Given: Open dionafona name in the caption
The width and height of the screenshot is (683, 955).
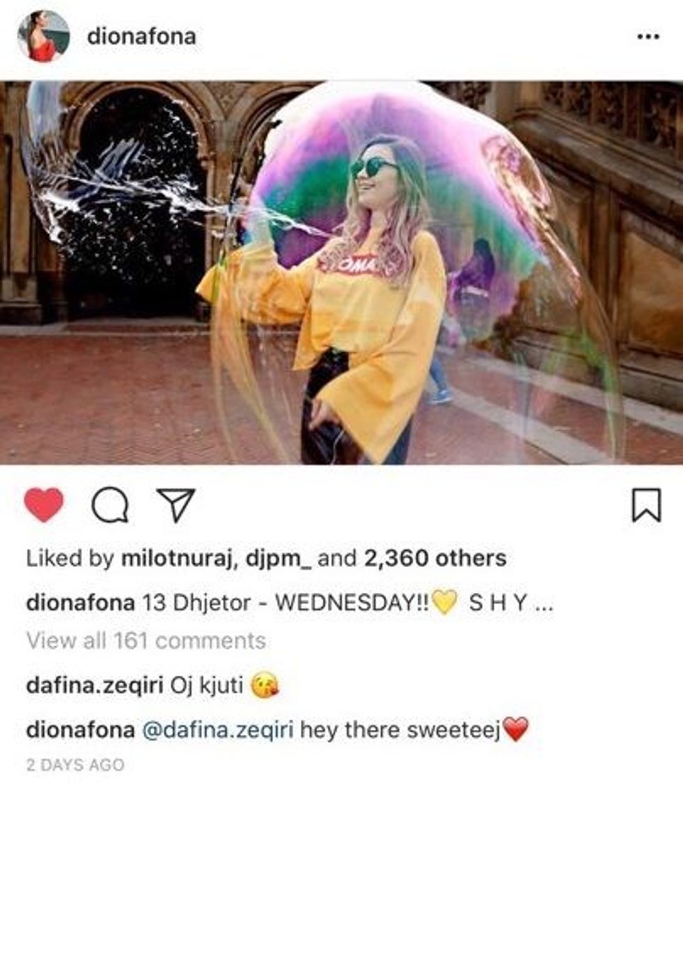Looking at the screenshot, I should pos(80,602).
